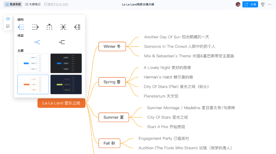Image resolution: width=276 pixels, height=154 pixels.
Task: Switch to the 思维导图 mind map tab
Action: coord(13,4)
